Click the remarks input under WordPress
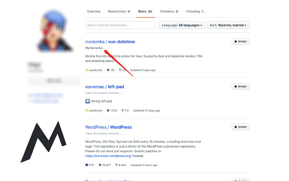 (x=103, y=133)
